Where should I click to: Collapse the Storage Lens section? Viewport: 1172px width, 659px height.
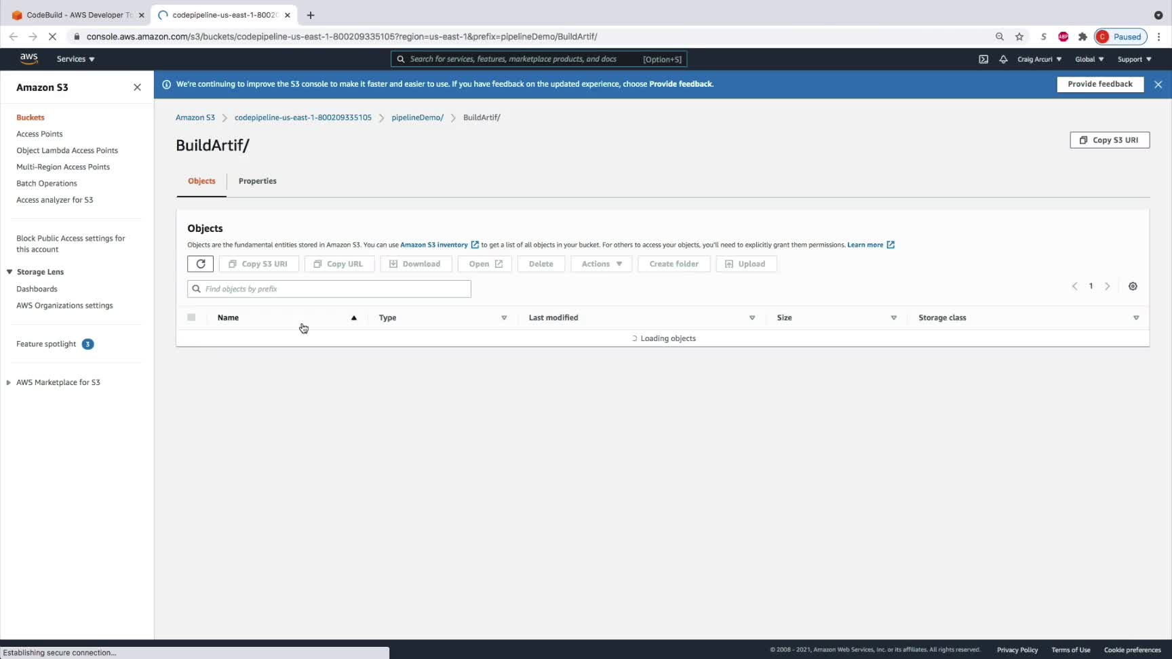[9, 272]
